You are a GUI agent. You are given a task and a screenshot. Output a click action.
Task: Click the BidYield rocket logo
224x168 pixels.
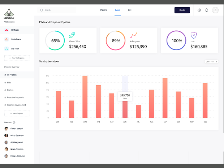pyautogui.click(x=9, y=12)
